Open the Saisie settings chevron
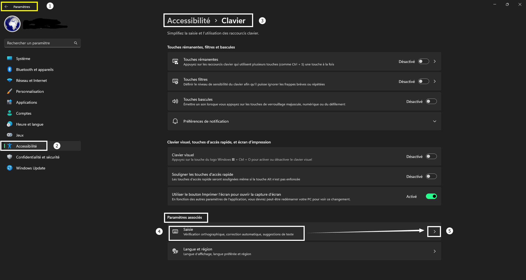Screen dimensions: 526x280 (434, 232)
